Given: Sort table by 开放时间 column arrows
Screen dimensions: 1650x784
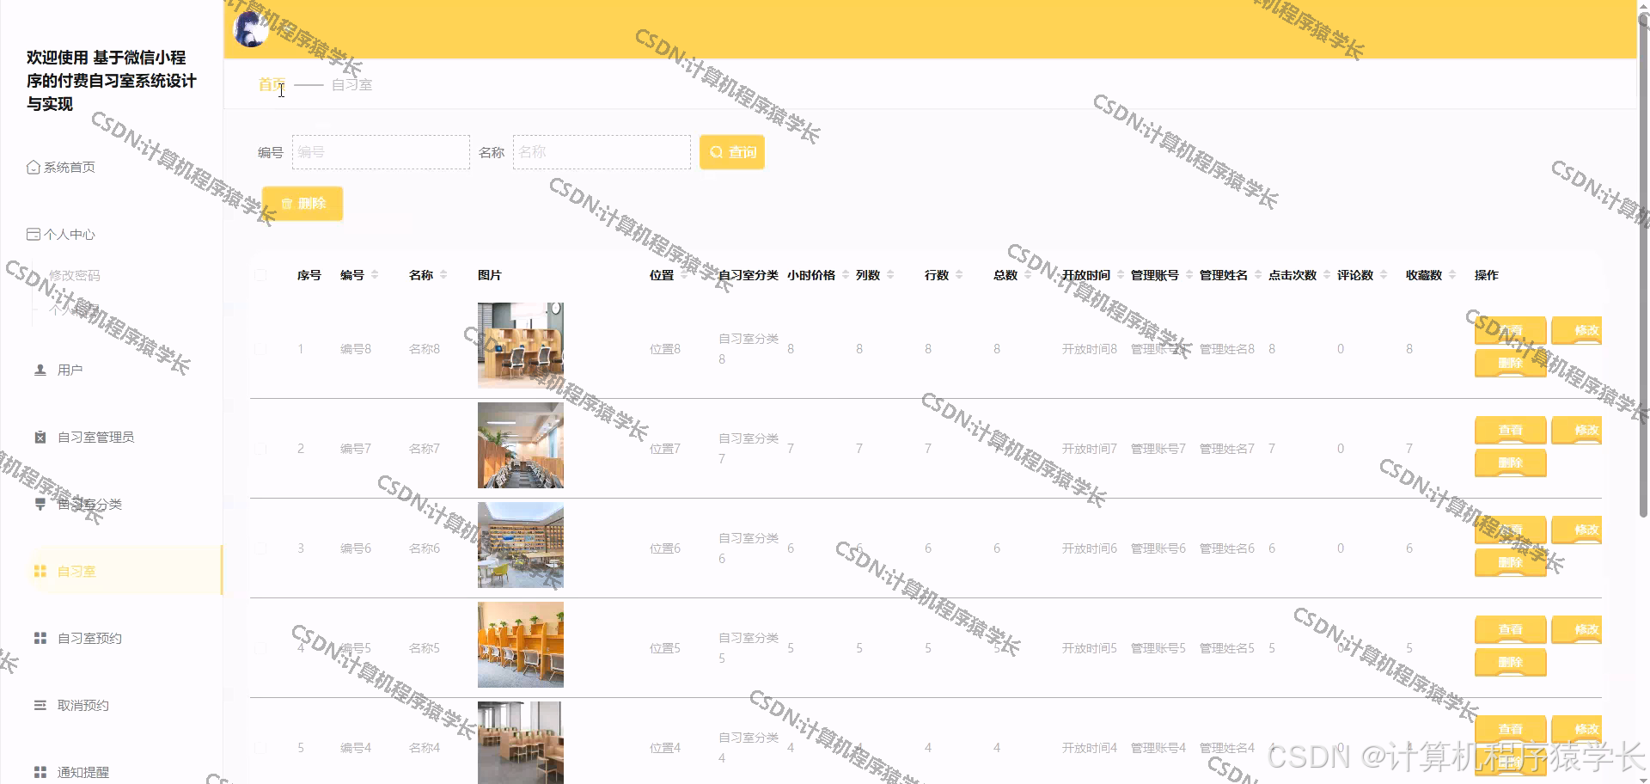Looking at the screenshot, I should pos(1121,275).
